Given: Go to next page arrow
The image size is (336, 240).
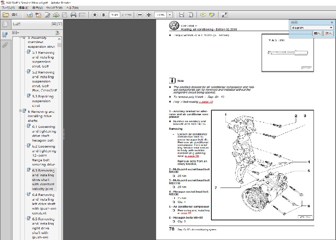Looking at the screenshot, I should point(104,15).
